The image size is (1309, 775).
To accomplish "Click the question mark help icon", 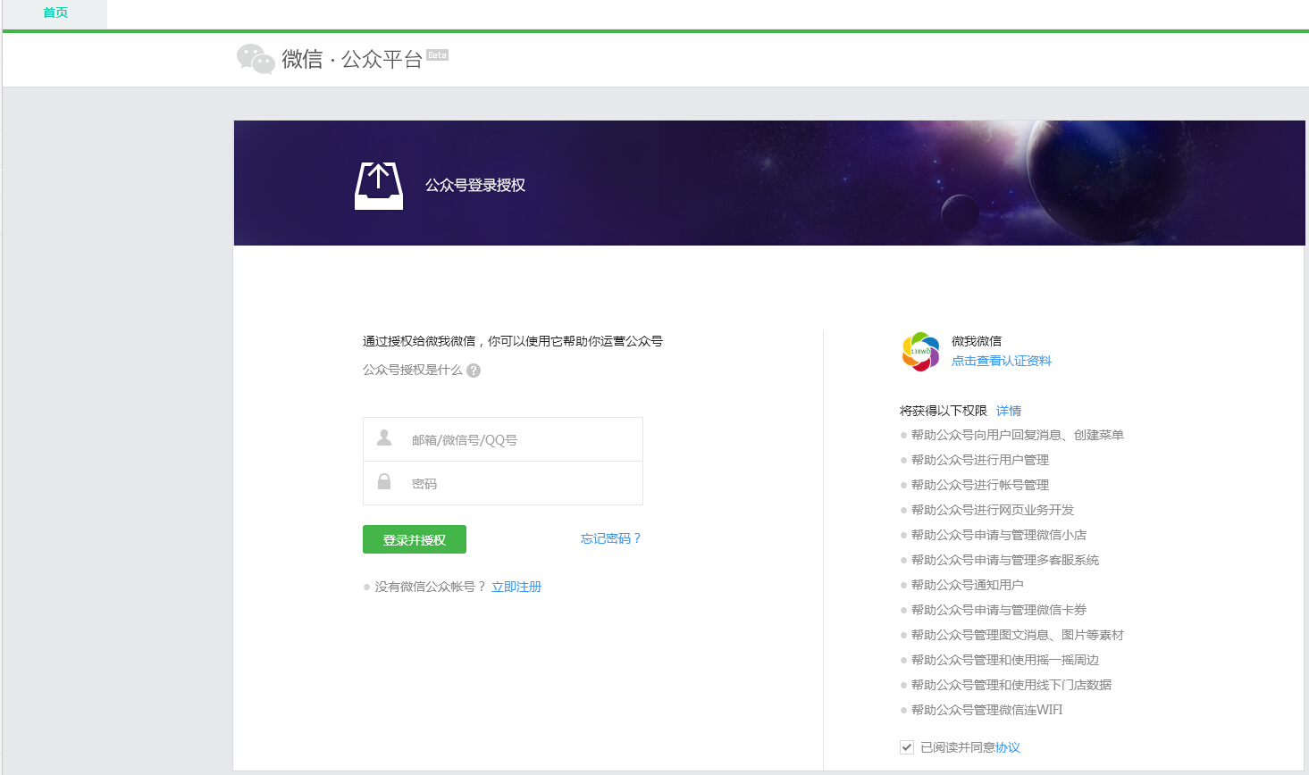I will pyautogui.click(x=474, y=371).
